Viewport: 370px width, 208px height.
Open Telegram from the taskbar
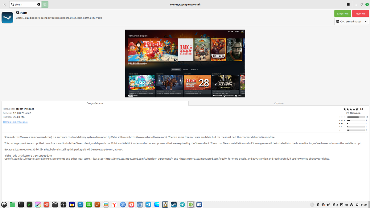click(148, 204)
